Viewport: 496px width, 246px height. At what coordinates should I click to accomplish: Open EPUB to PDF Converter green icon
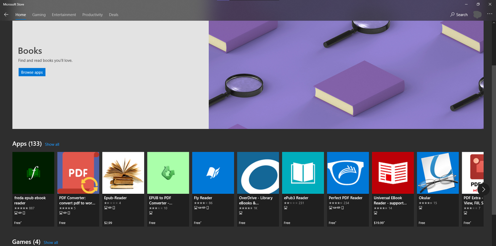[x=168, y=172]
